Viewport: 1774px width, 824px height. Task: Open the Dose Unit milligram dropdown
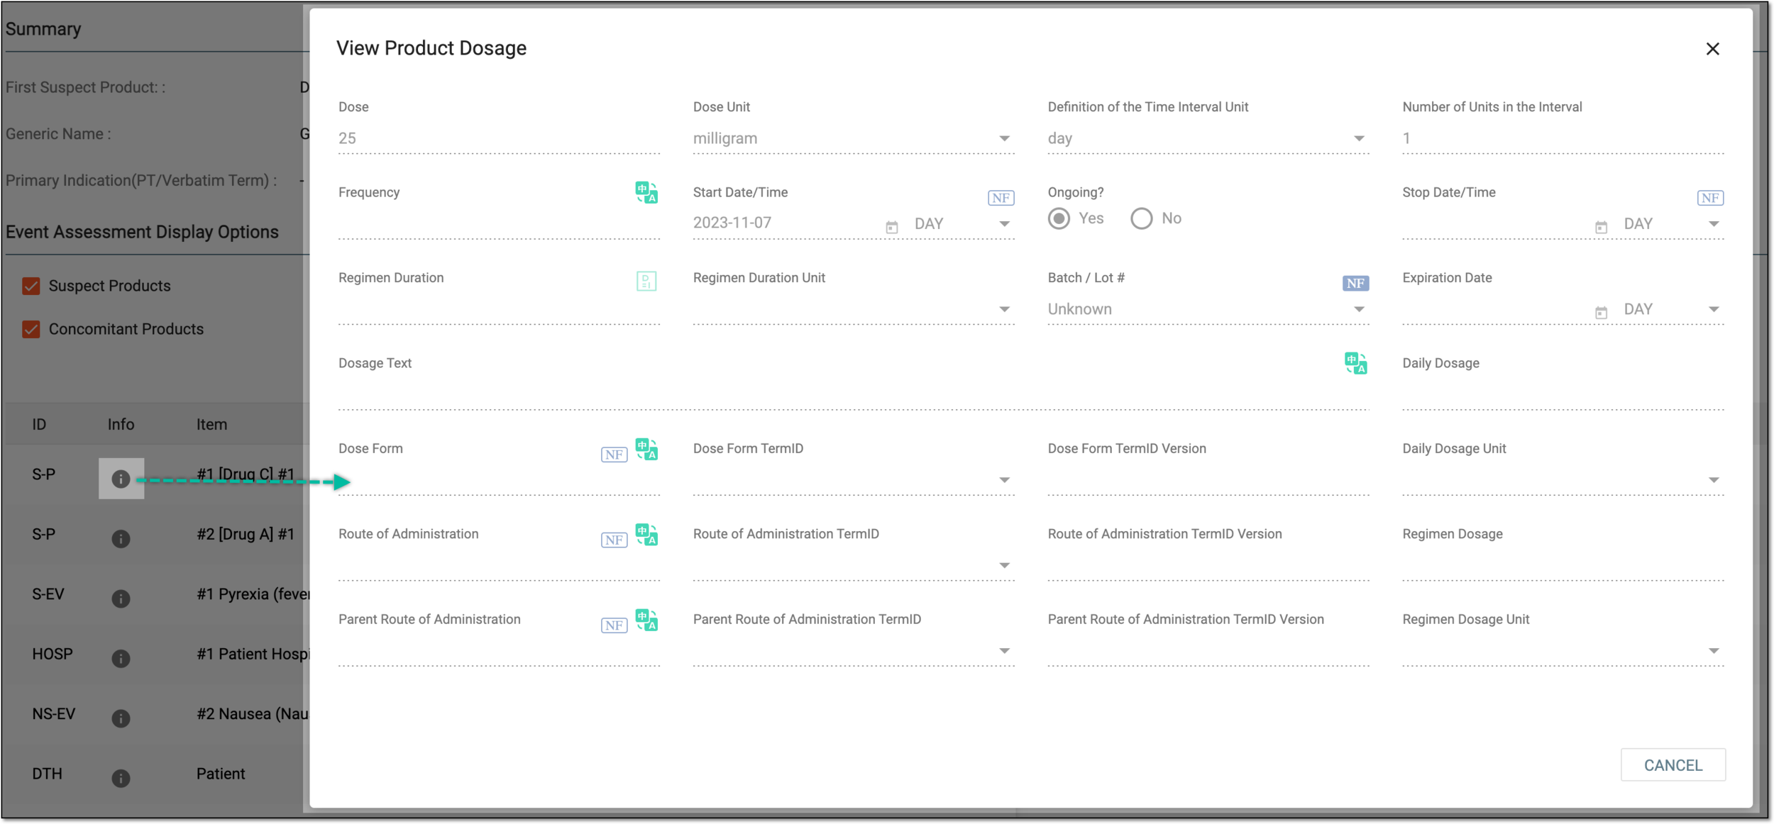pos(854,138)
